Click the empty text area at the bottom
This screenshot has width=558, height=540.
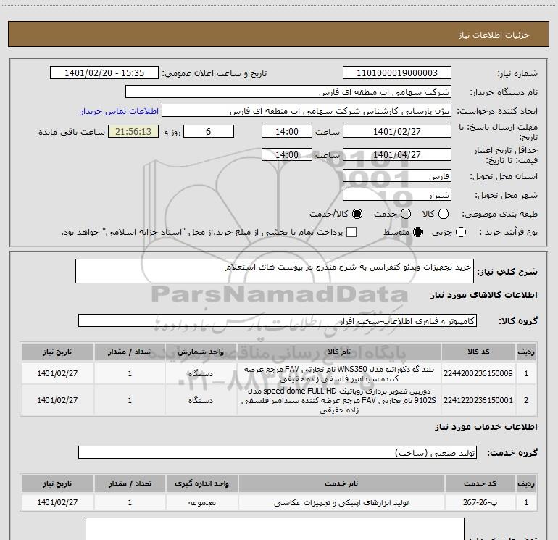point(275,529)
